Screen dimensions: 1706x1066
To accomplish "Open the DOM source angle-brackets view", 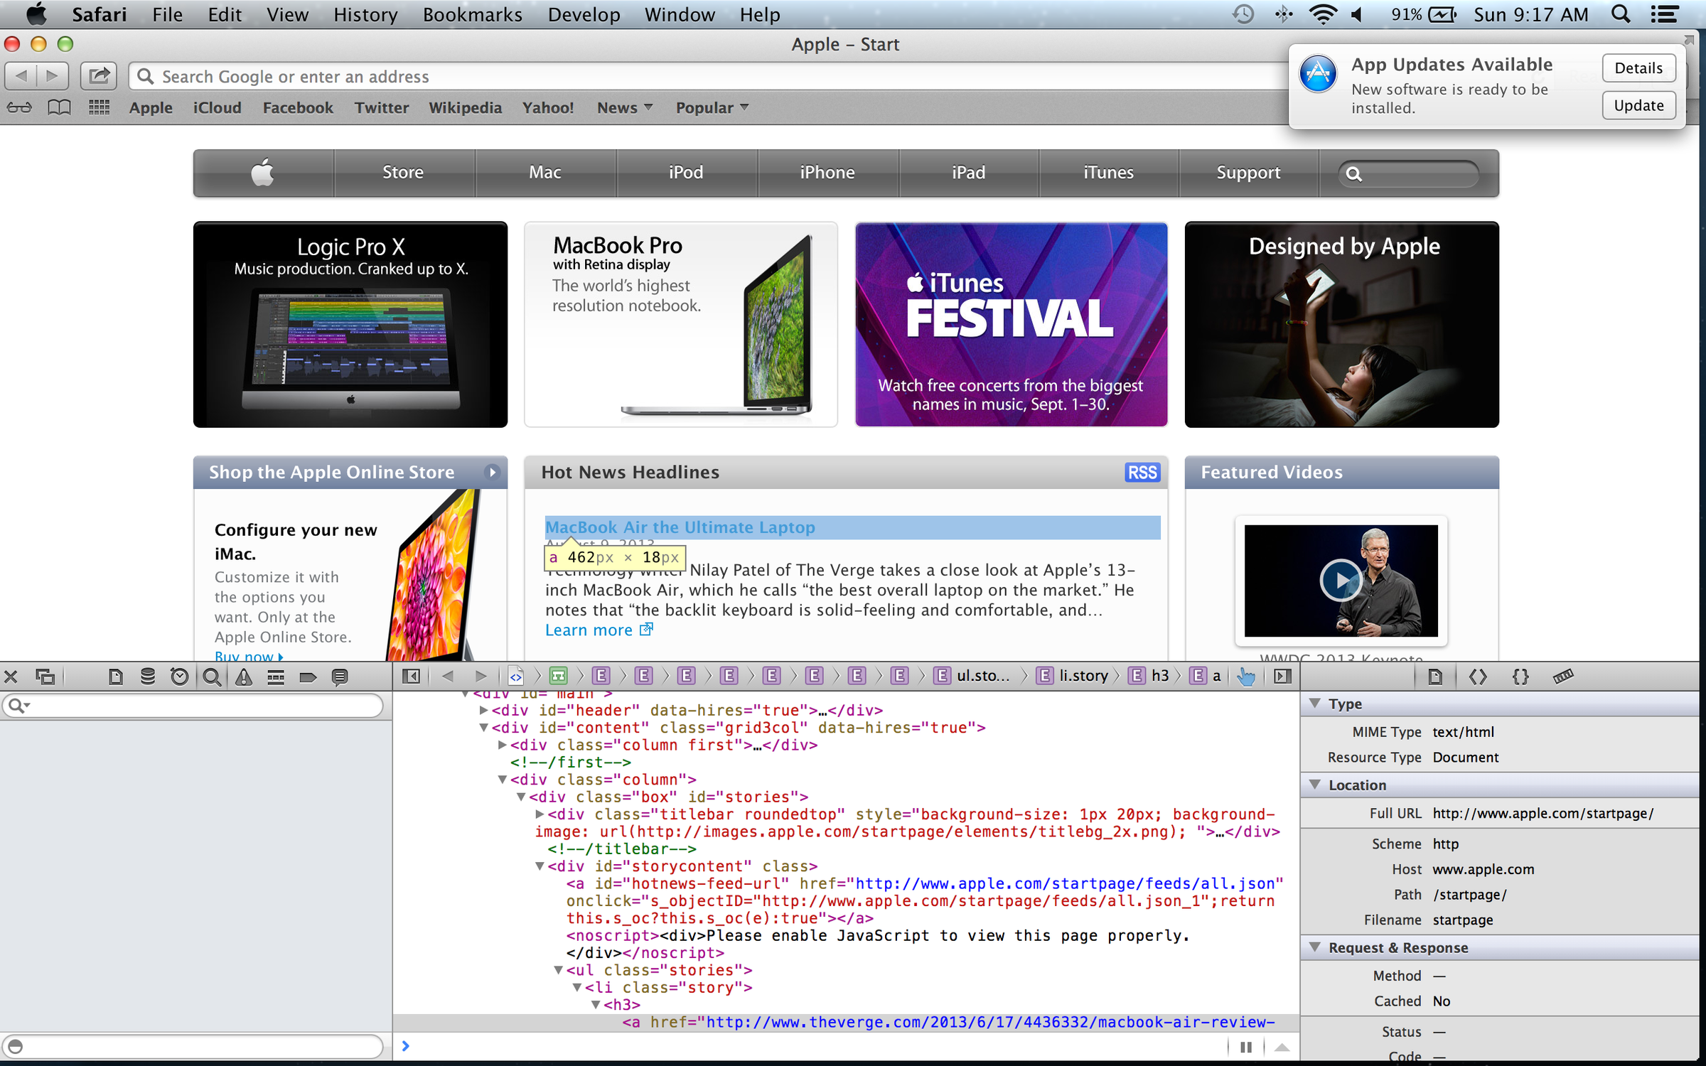I will pos(1477,676).
